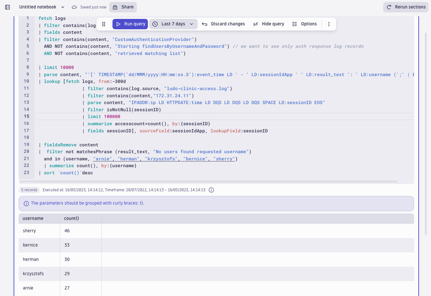This screenshot has height=296, width=431.
Task: Click Rerun sections button
Action: 406,7
